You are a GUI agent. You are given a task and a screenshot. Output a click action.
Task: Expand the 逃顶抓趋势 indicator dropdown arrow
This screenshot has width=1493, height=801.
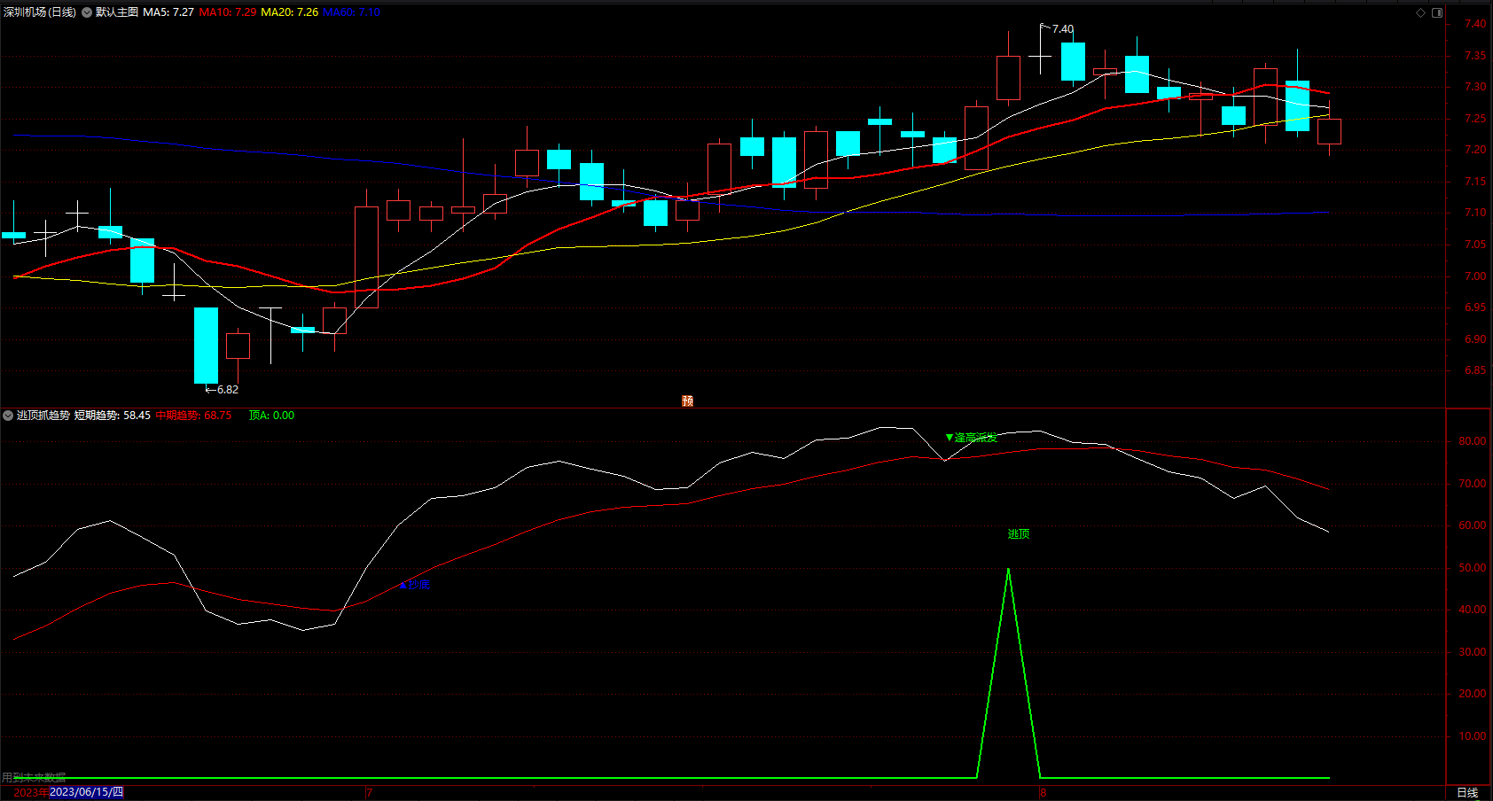point(8,416)
